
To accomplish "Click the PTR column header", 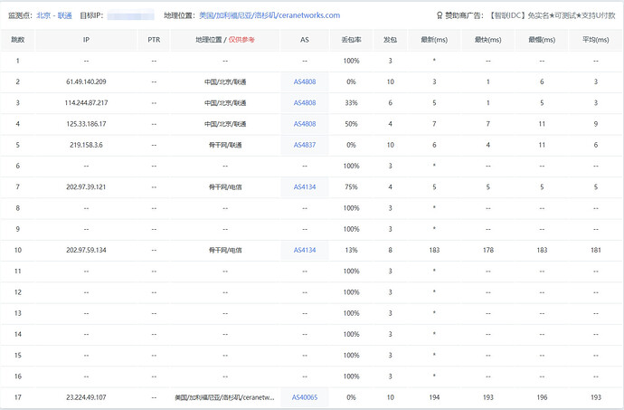I will pos(154,40).
